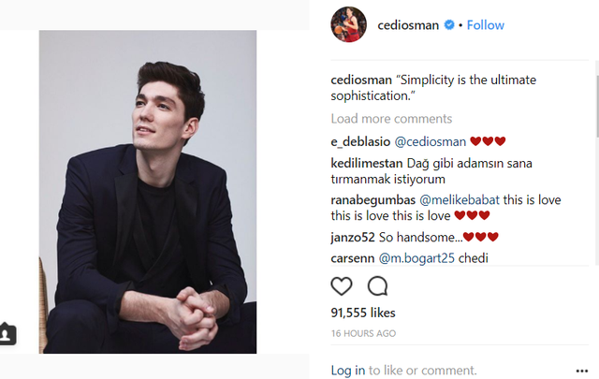The image size is (599, 379).
Task: Open cediosman username in the header
Action: coord(408,25)
